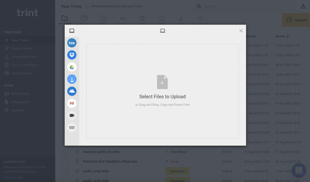Import files from Dropbox
This screenshot has width=310, height=182.
click(72, 55)
